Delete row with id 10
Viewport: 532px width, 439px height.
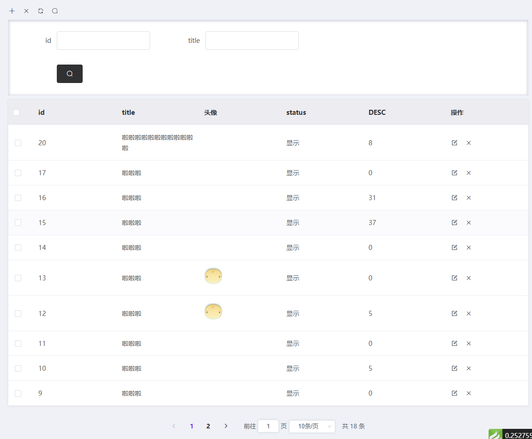[469, 368]
